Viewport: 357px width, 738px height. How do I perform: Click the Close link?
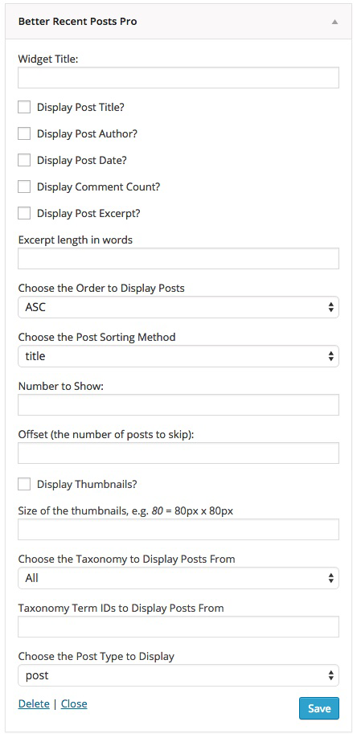point(74,704)
